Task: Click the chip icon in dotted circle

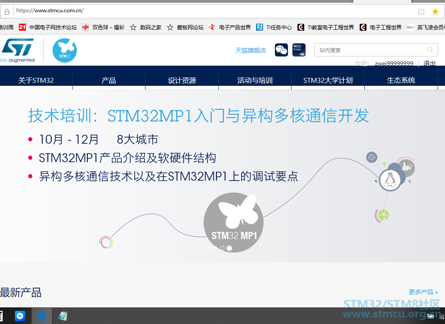Action: click(x=371, y=157)
